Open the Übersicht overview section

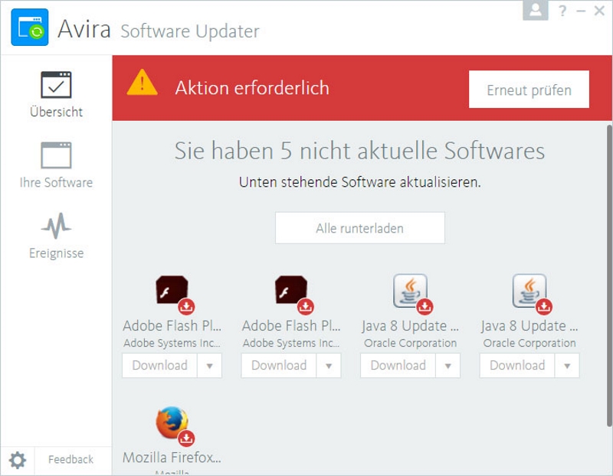point(56,94)
